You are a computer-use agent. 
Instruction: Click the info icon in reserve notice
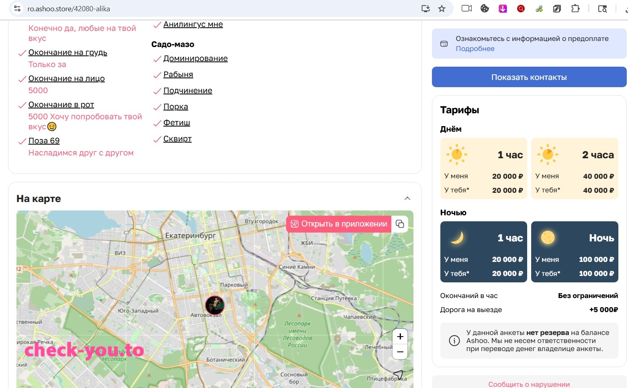coord(454,341)
